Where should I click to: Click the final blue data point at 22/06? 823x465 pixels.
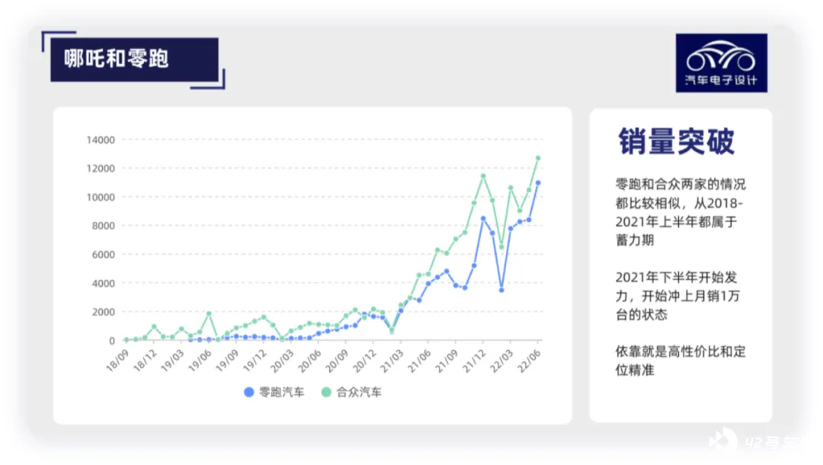[538, 183]
